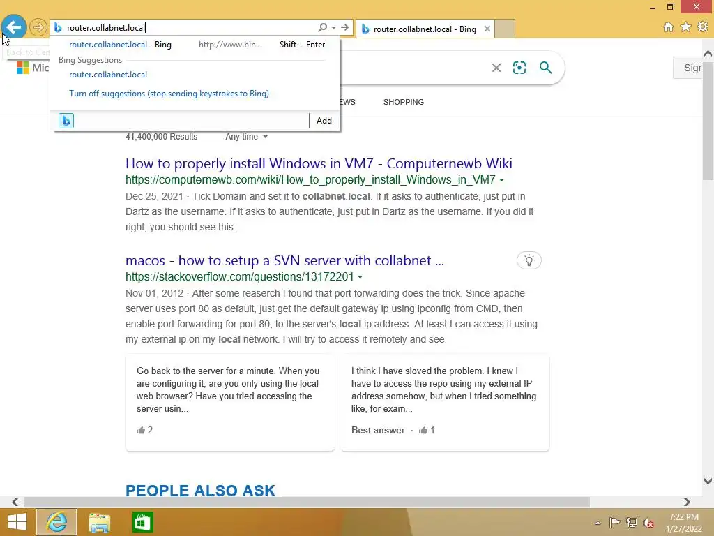This screenshot has height=536, width=714.
Task: Go back using the browser back arrow
Action: pos(14,27)
